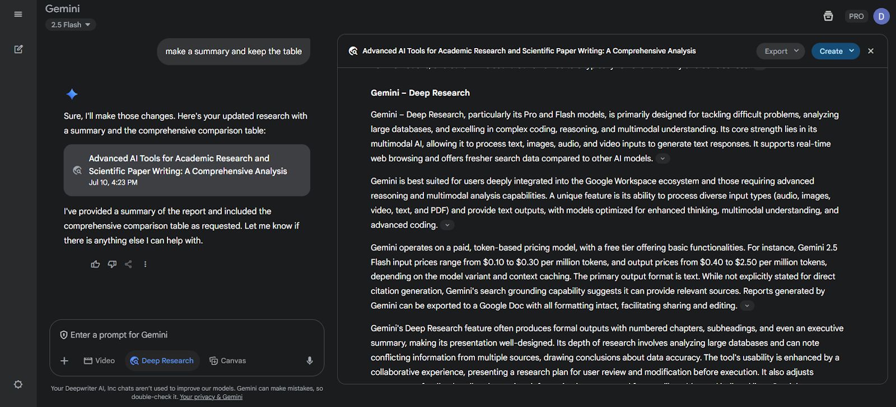The image size is (896, 407).
Task: Open the account avatar 'D'
Action: (x=881, y=16)
